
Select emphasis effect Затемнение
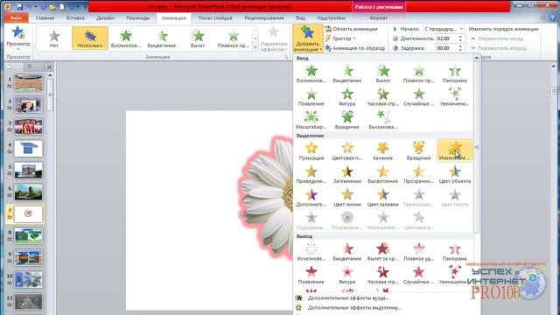point(346,175)
